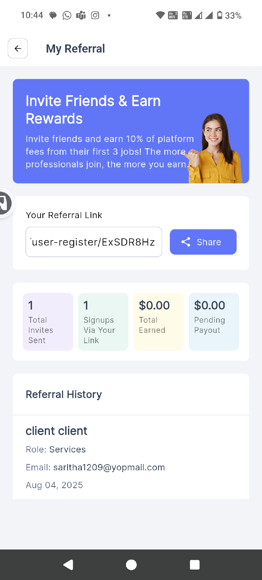This screenshot has width=262, height=580.
Task: Open the floating chat widget icon
Action: pyautogui.click(x=5, y=203)
